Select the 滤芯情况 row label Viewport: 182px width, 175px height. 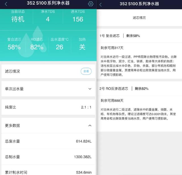(12, 71)
